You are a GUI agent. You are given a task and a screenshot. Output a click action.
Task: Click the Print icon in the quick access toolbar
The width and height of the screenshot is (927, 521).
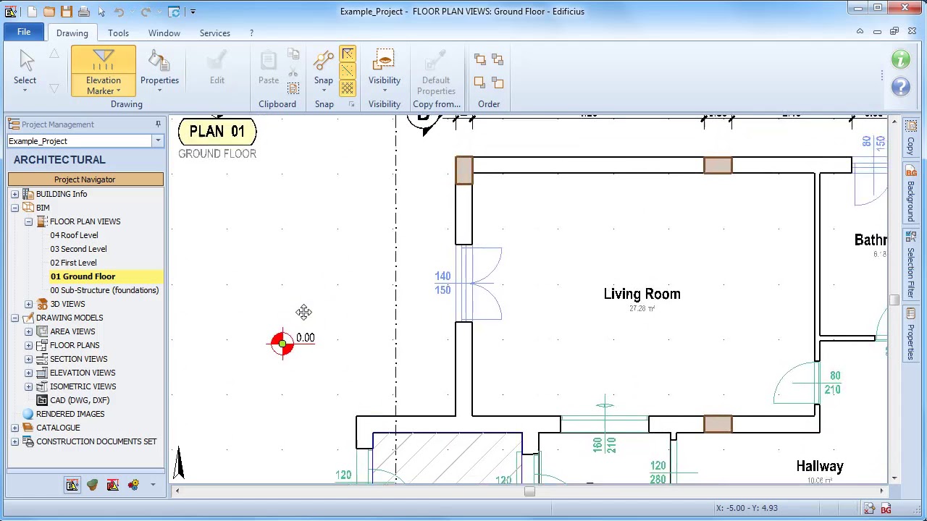pyautogui.click(x=84, y=12)
